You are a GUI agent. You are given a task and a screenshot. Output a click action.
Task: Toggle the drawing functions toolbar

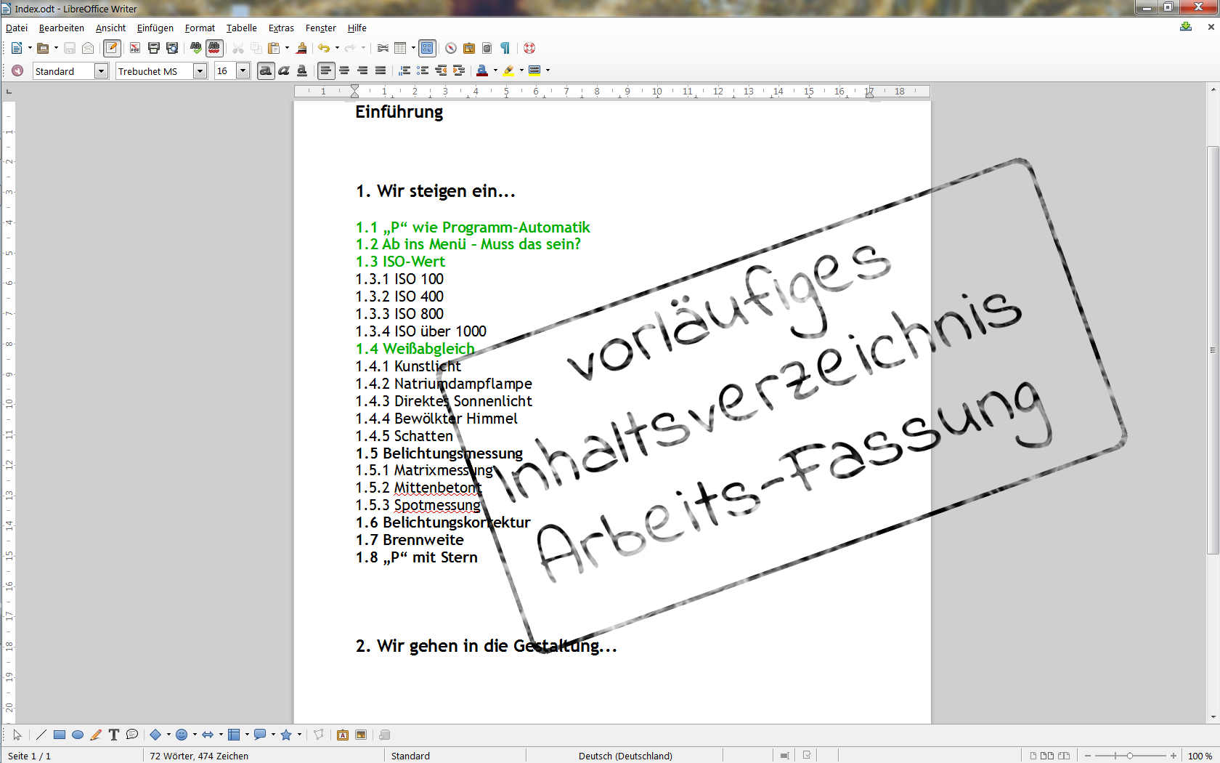[x=427, y=48]
